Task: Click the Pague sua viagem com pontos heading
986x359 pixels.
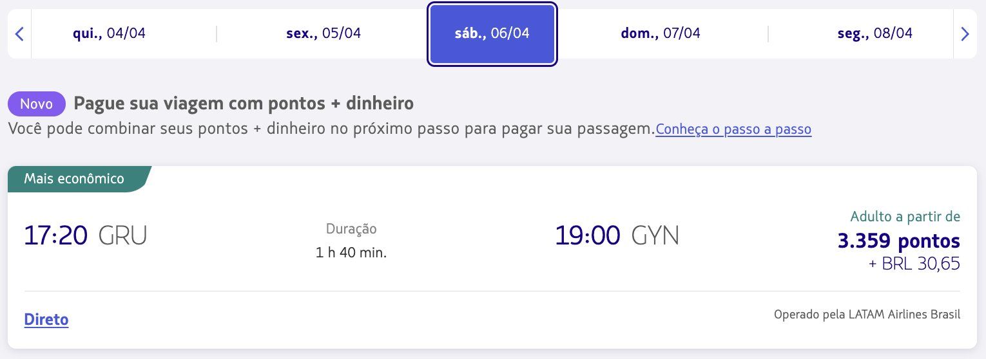Action: point(244,103)
